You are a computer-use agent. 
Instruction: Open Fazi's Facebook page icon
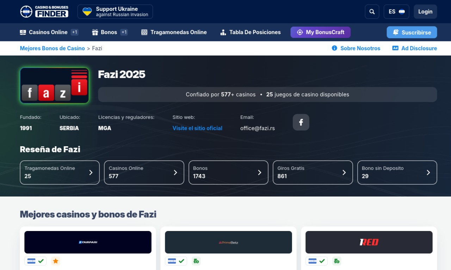pyautogui.click(x=301, y=122)
